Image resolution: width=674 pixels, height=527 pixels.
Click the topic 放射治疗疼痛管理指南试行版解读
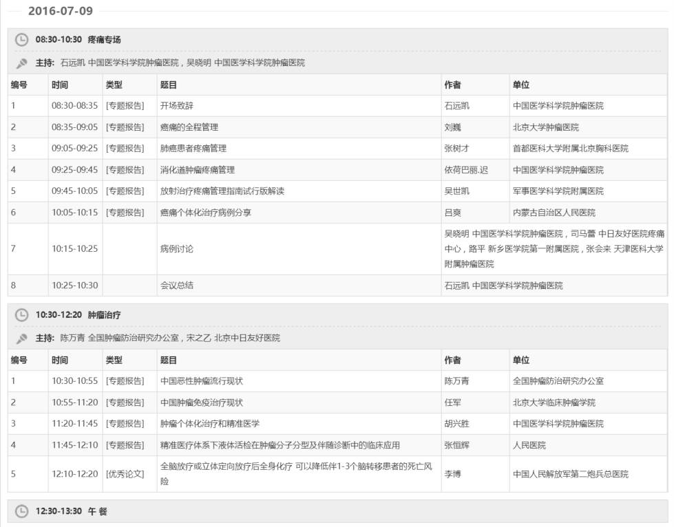222,191
